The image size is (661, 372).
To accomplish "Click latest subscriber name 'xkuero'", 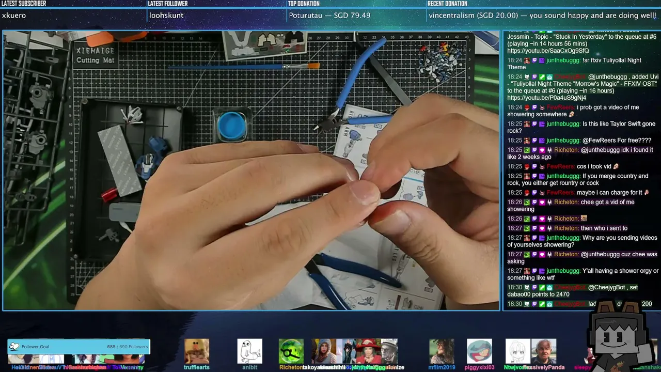I will (x=14, y=16).
